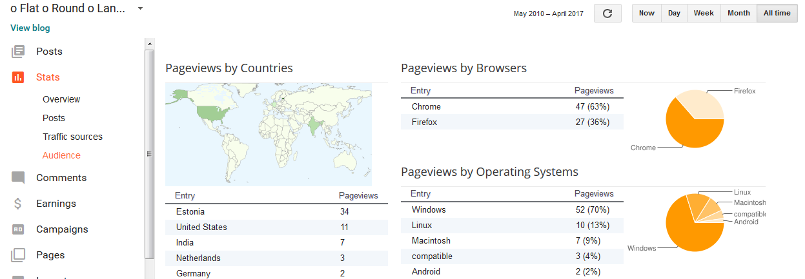Screen dimensions: 805x279
Task: Click the Germany table row
Action: [x=276, y=273]
